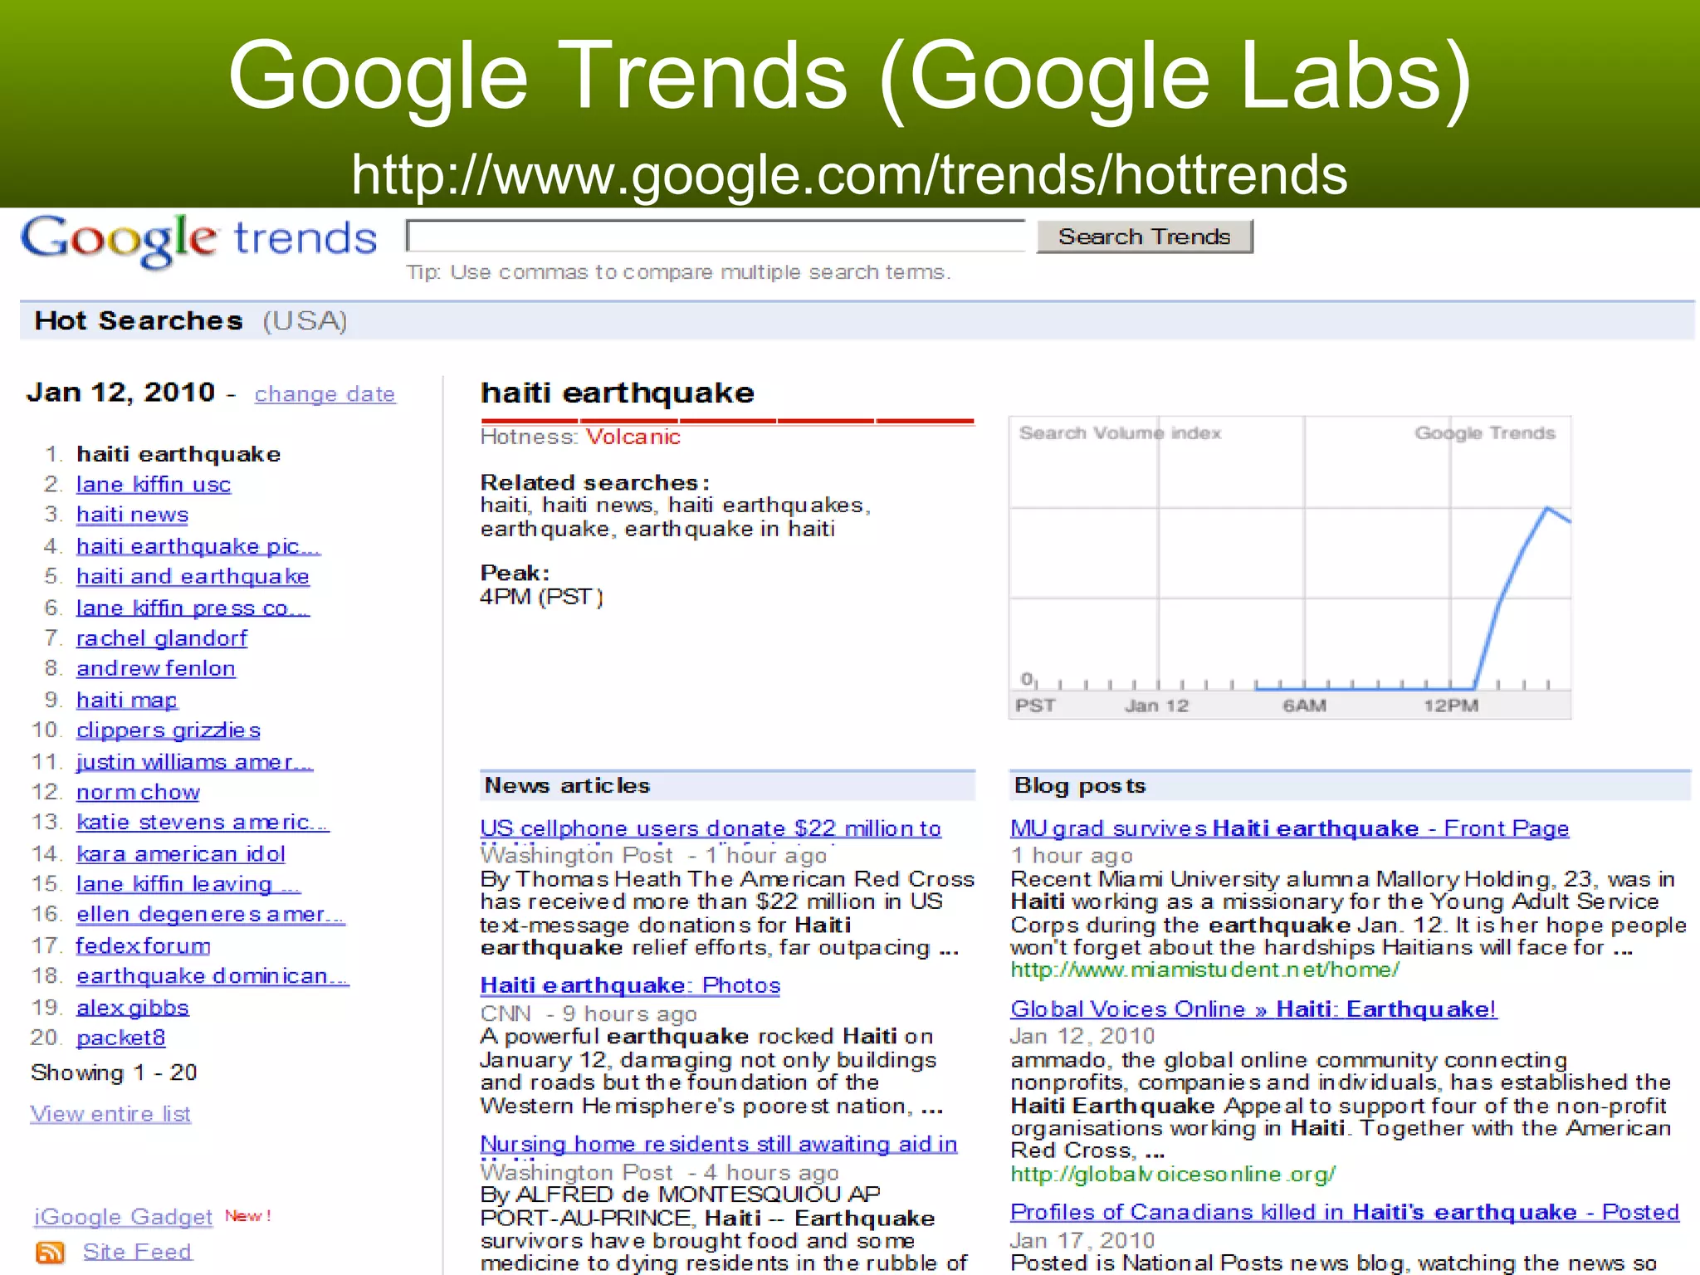
Task: Click the orange RSS Site Feed icon
Action: click(50, 1252)
